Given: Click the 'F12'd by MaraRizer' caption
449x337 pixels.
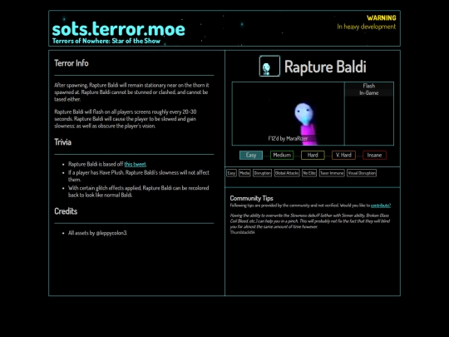Looking at the screenshot, I should (288, 139).
